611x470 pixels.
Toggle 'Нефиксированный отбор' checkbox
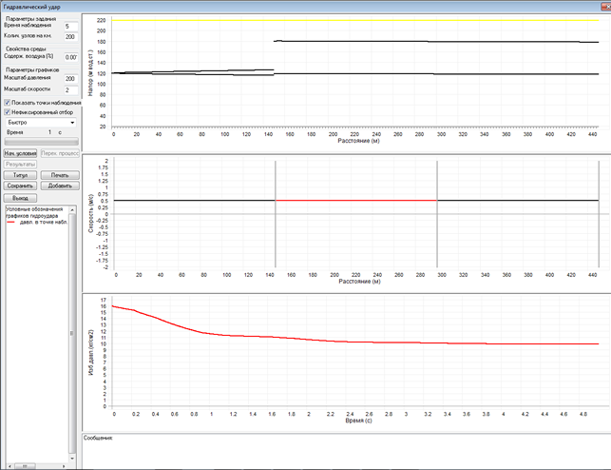coord(8,111)
